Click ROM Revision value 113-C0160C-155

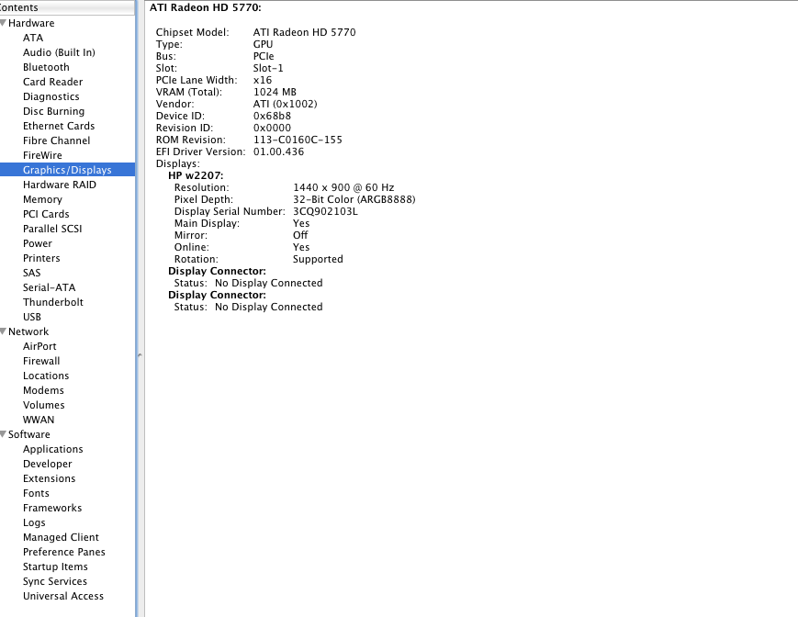click(x=298, y=140)
